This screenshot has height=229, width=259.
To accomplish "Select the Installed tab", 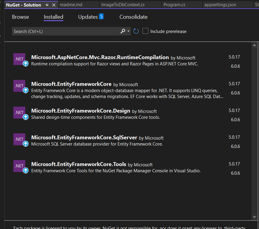I will coord(54,17).
